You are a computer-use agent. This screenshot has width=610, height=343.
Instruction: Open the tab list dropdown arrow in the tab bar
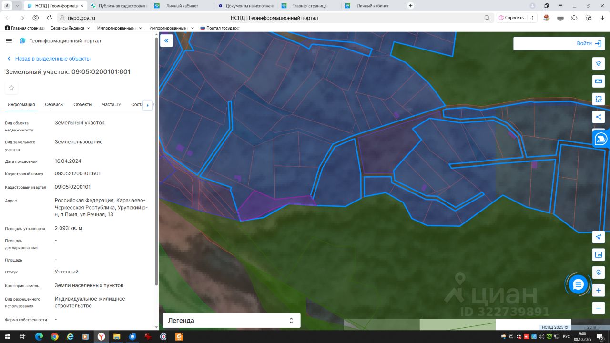18,6
